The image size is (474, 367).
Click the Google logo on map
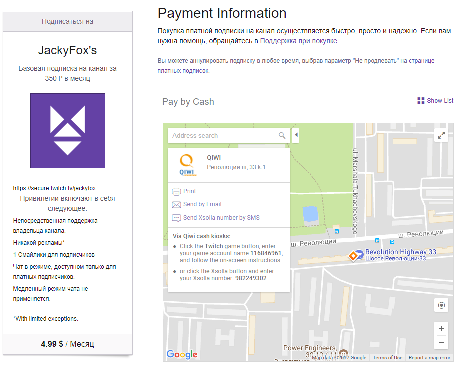click(182, 354)
